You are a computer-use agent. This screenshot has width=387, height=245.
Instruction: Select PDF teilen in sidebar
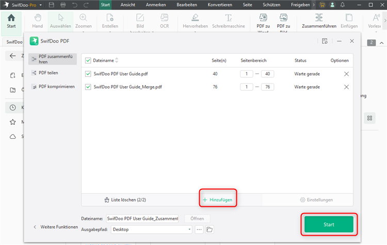[x=48, y=73]
